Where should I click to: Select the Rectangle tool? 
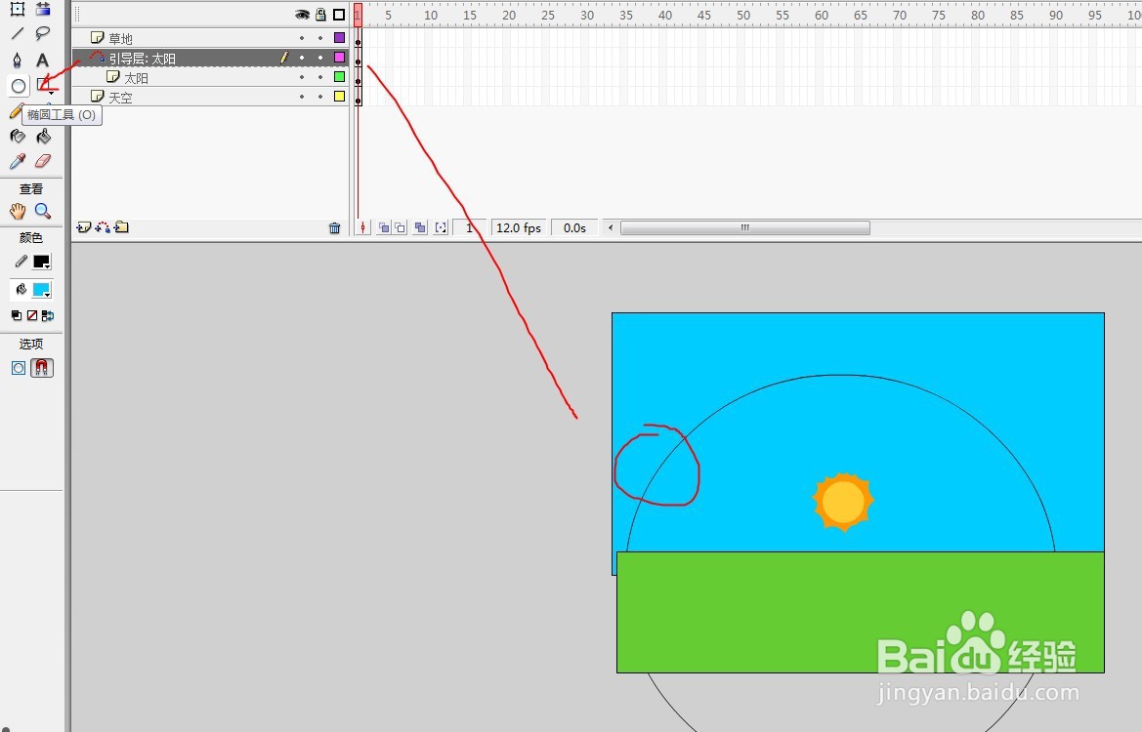[x=44, y=86]
